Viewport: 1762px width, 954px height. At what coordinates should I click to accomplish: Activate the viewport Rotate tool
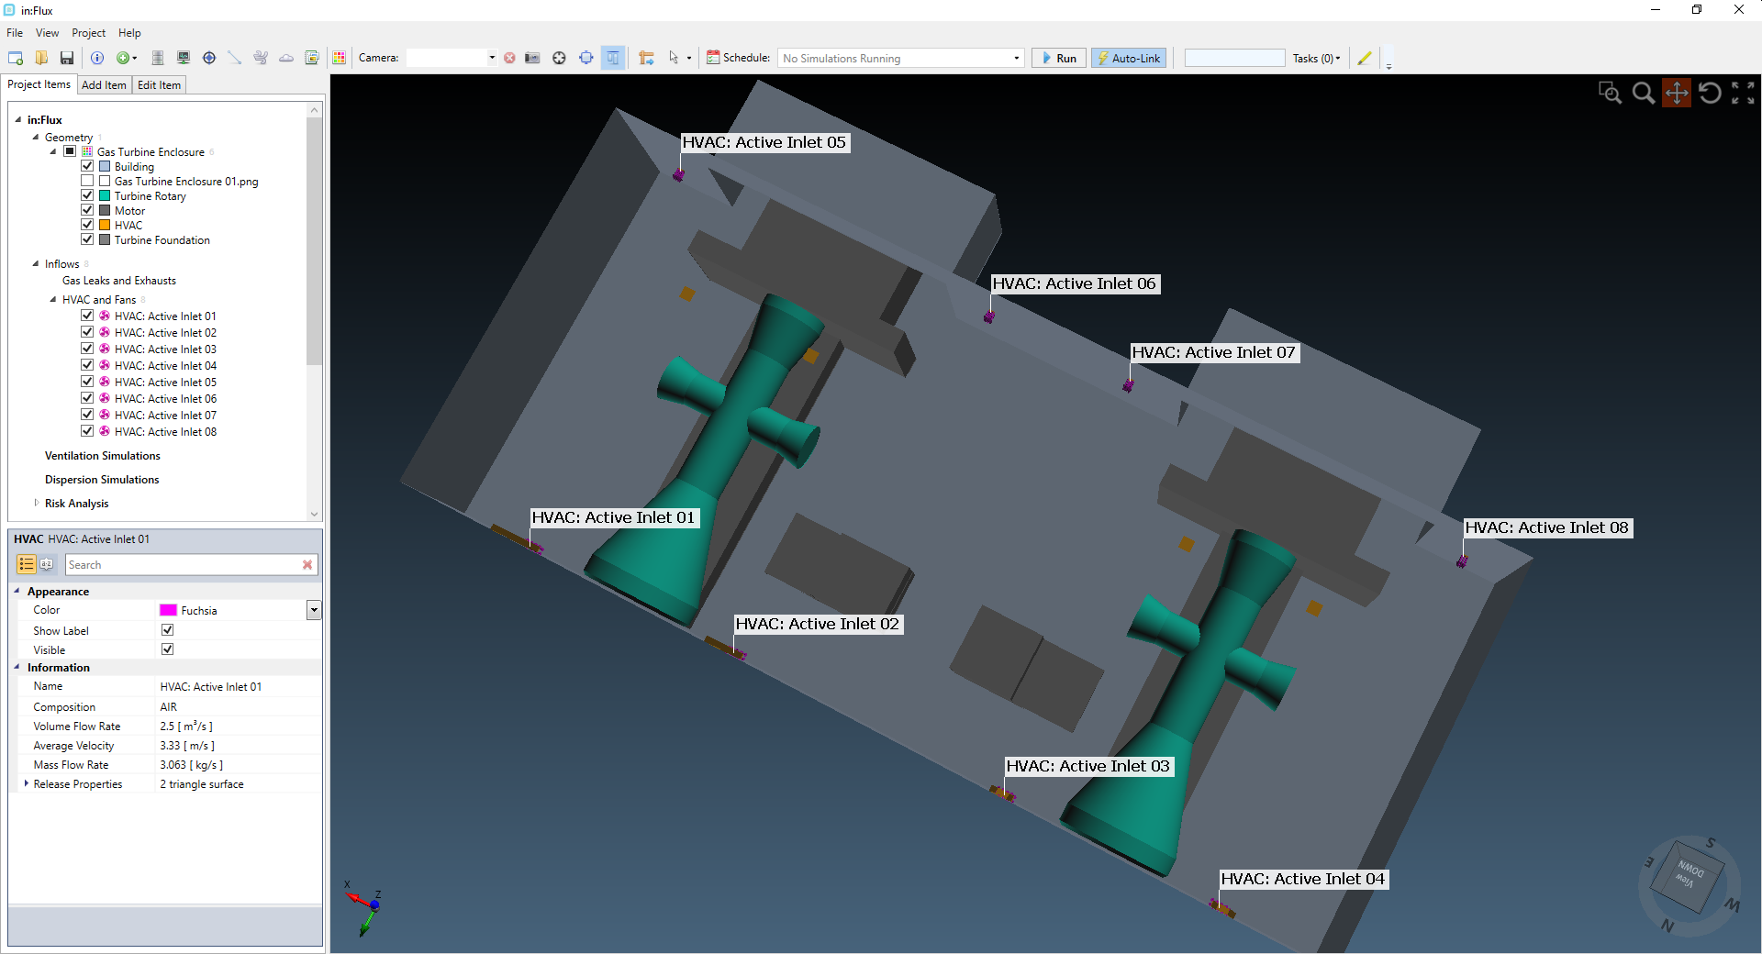coord(1709,92)
